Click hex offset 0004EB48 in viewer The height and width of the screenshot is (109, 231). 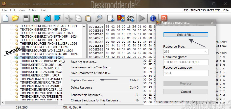coord(96,42)
